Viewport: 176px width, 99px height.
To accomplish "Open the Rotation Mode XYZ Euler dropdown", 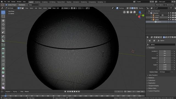I will pyautogui.click(x=165, y=72).
